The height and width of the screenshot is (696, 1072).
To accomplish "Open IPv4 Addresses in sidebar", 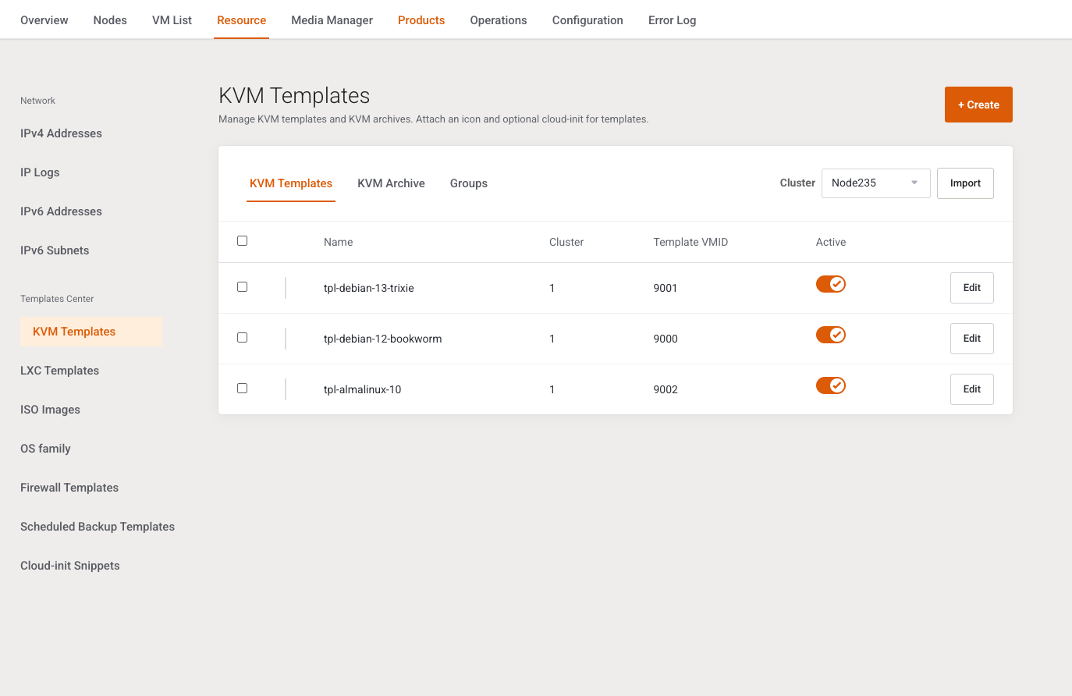I will [x=61, y=133].
